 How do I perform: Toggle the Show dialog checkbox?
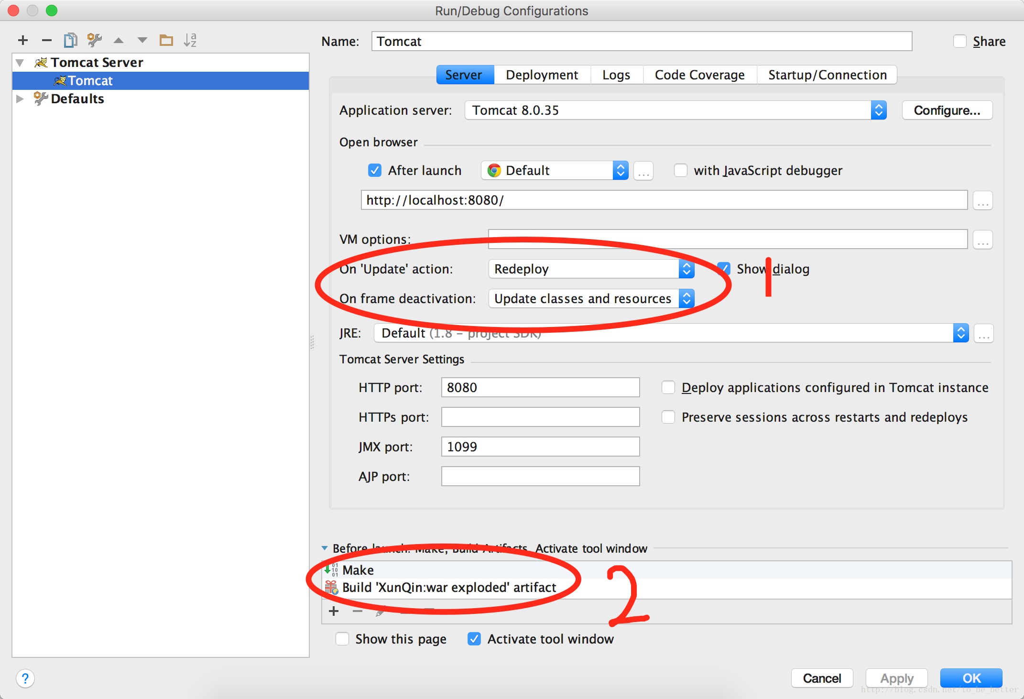pyautogui.click(x=724, y=269)
